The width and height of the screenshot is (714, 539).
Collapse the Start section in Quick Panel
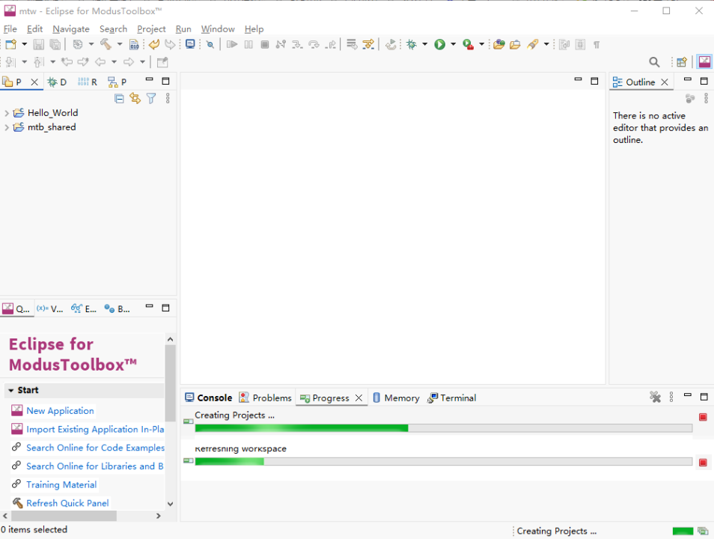click(x=11, y=391)
